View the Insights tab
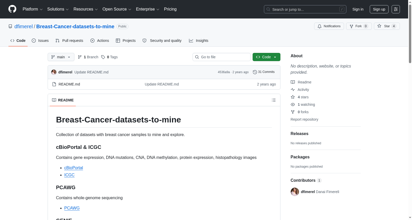412x220 pixels. [x=199, y=41]
